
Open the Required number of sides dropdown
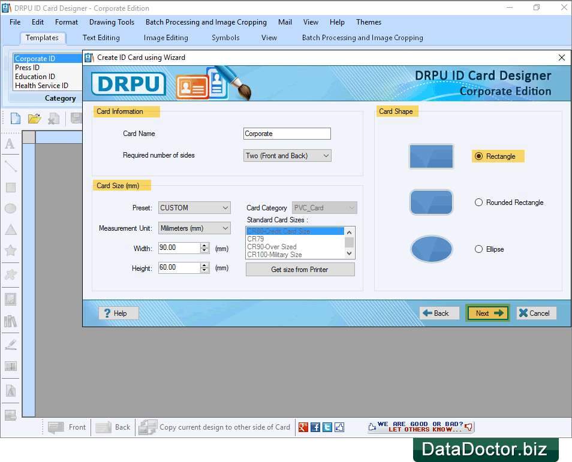point(287,156)
